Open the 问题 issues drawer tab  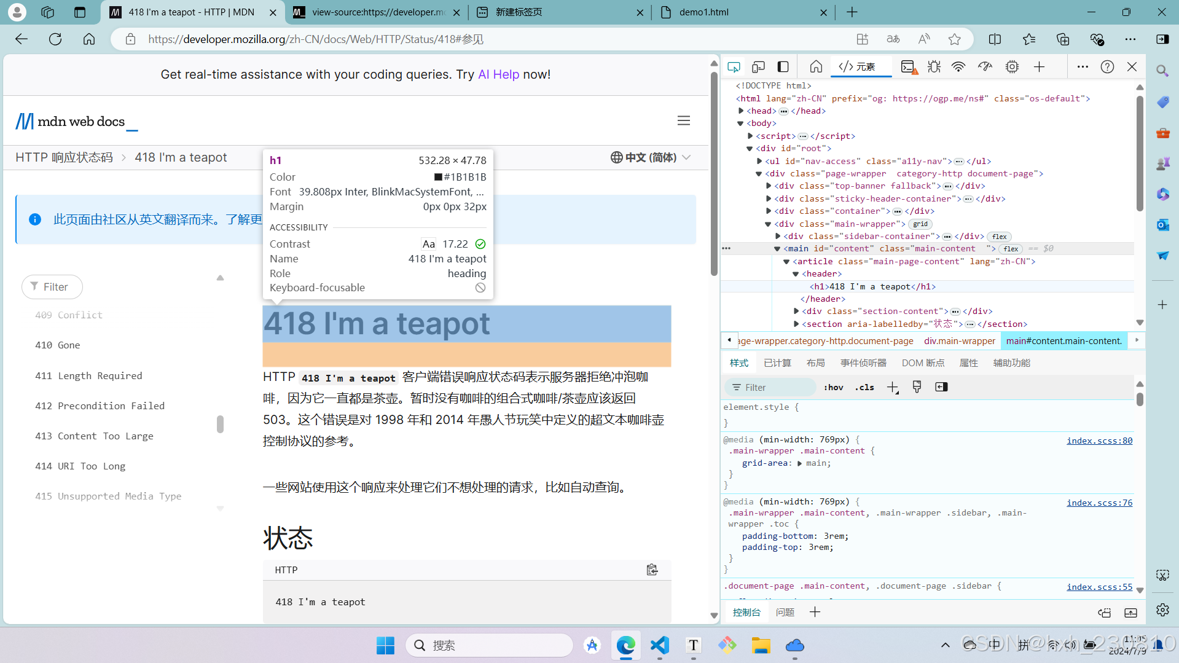[785, 613]
